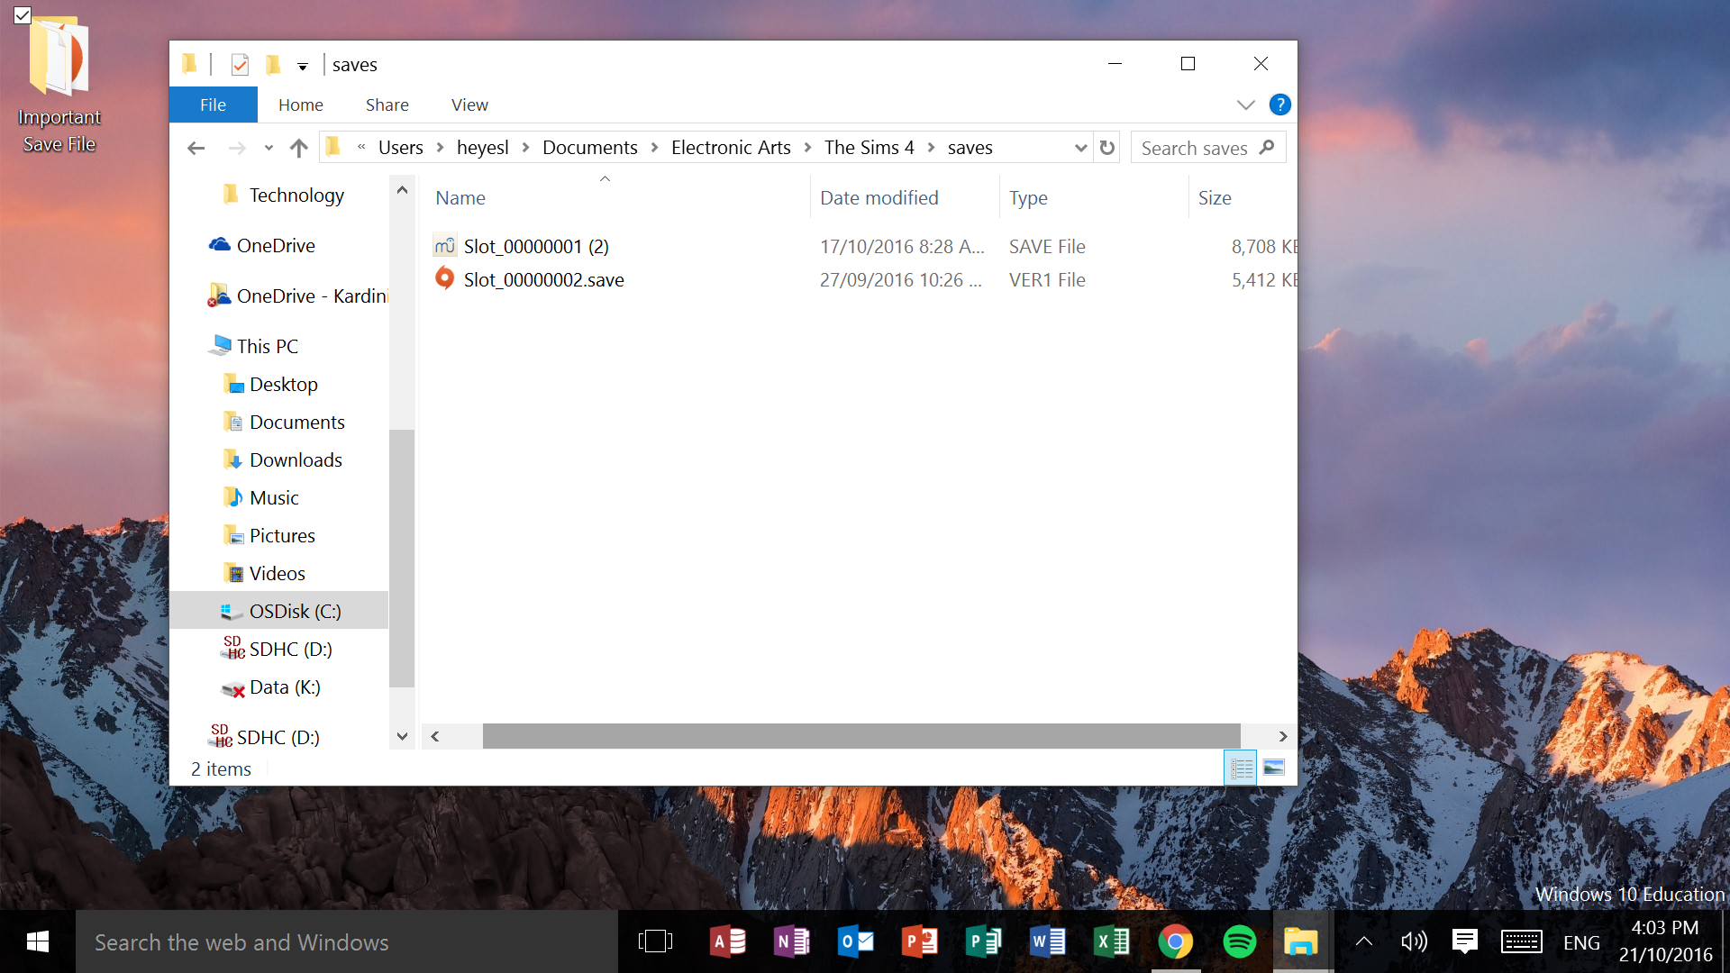
Task: Click the scroll right arrow of file list
Action: (x=1282, y=736)
